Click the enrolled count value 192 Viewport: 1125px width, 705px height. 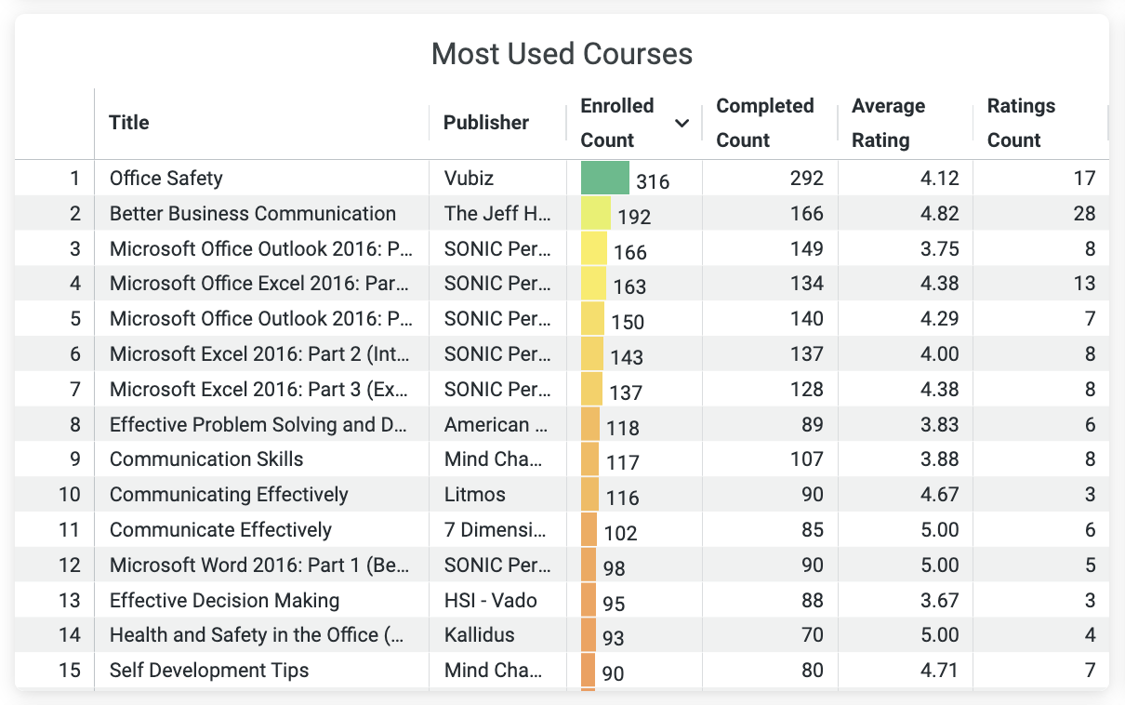(634, 218)
